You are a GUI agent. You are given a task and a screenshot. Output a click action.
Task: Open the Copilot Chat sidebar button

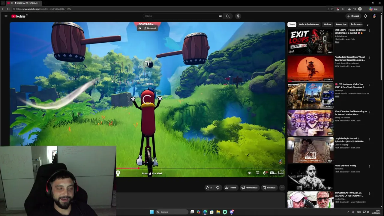point(373,9)
